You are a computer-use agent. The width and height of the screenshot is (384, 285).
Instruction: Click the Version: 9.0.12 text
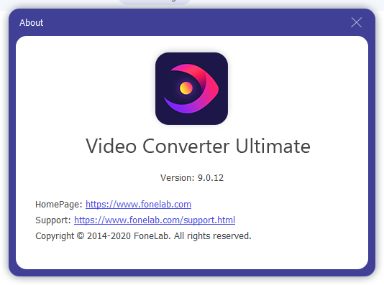192,178
